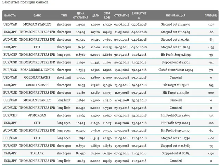Select BOFA MERRILL LYNCH bank cell
The width and height of the screenshot is (219, 165).
pos(37,70)
